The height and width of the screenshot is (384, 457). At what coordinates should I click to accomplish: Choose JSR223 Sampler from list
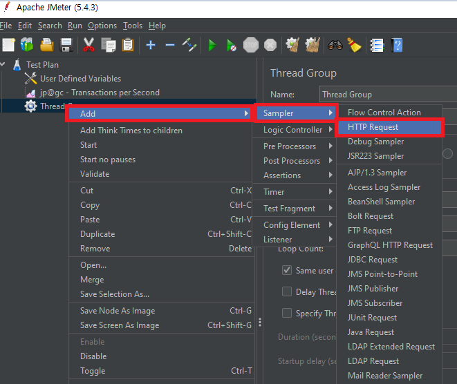tap(390, 156)
